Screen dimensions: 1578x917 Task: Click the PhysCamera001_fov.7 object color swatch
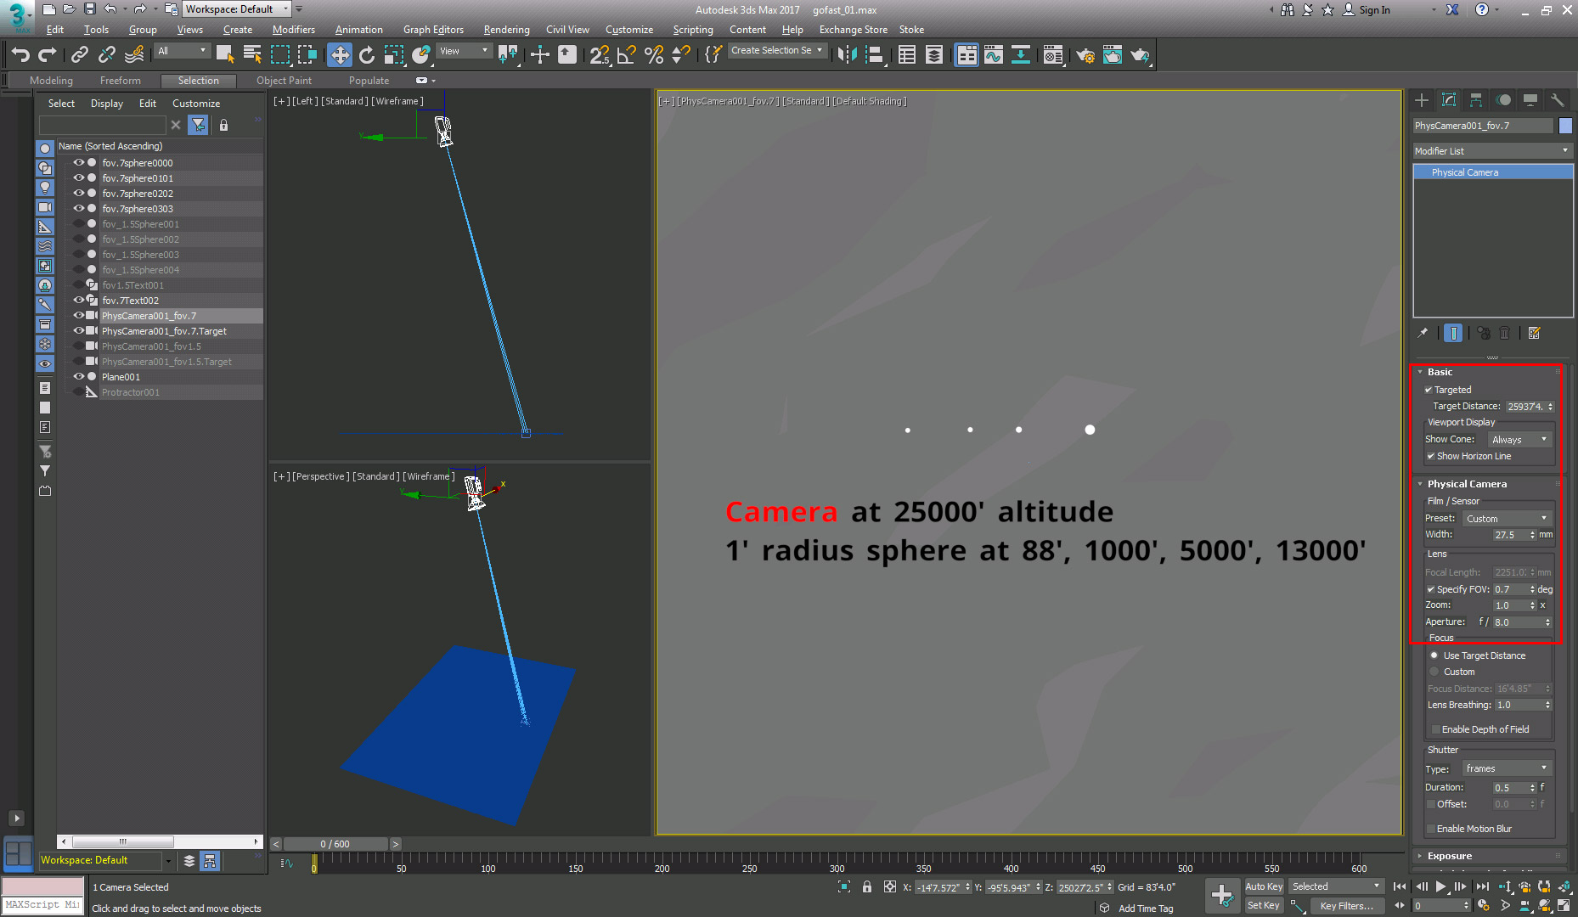(x=1565, y=126)
